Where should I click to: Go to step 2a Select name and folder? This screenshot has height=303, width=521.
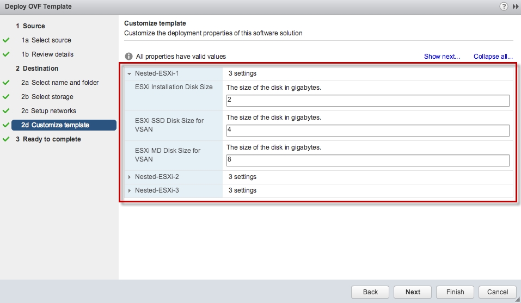point(60,82)
